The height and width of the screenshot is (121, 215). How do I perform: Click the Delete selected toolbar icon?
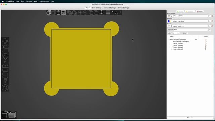coord(54,13)
